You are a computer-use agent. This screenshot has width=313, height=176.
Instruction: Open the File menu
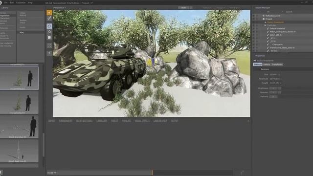click(x=6, y=3)
